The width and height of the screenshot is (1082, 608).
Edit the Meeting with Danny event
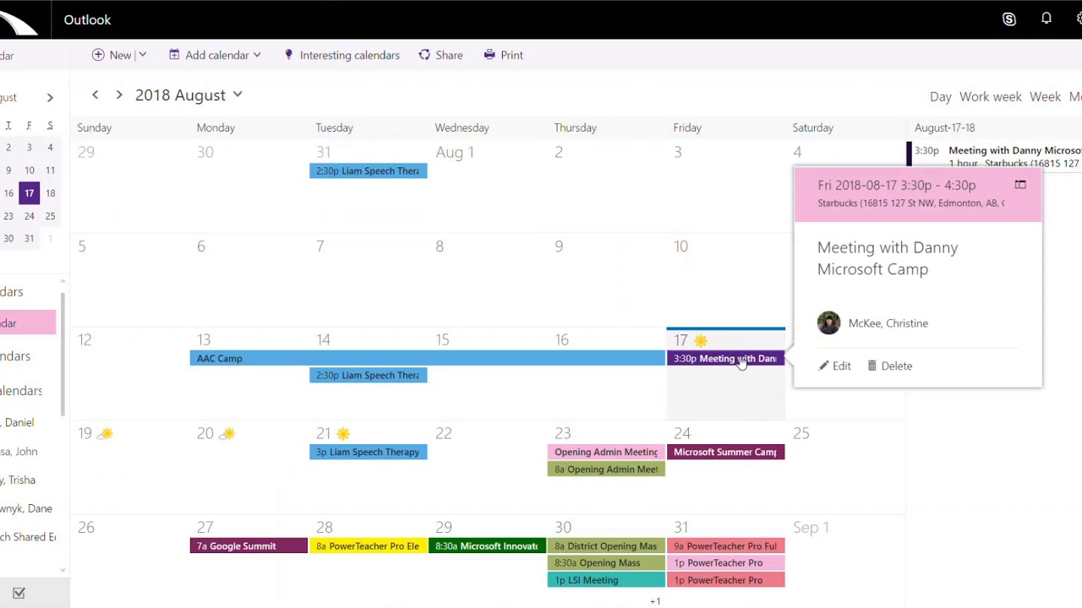point(835,366)
